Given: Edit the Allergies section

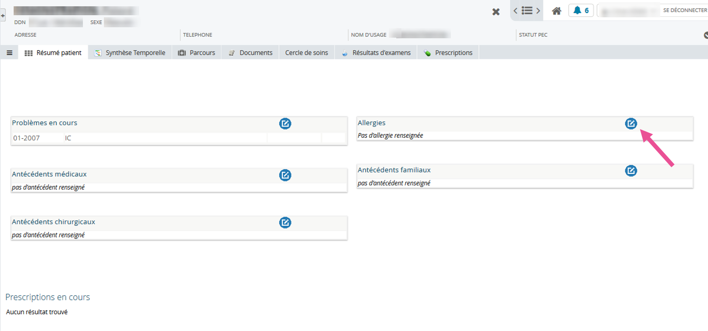Looking at the screenshot, I should pos(631,123).
